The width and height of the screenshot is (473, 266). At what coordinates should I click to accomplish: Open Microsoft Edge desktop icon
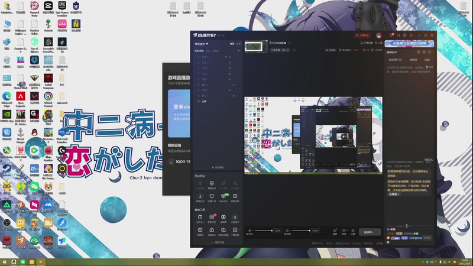(7, 99)
